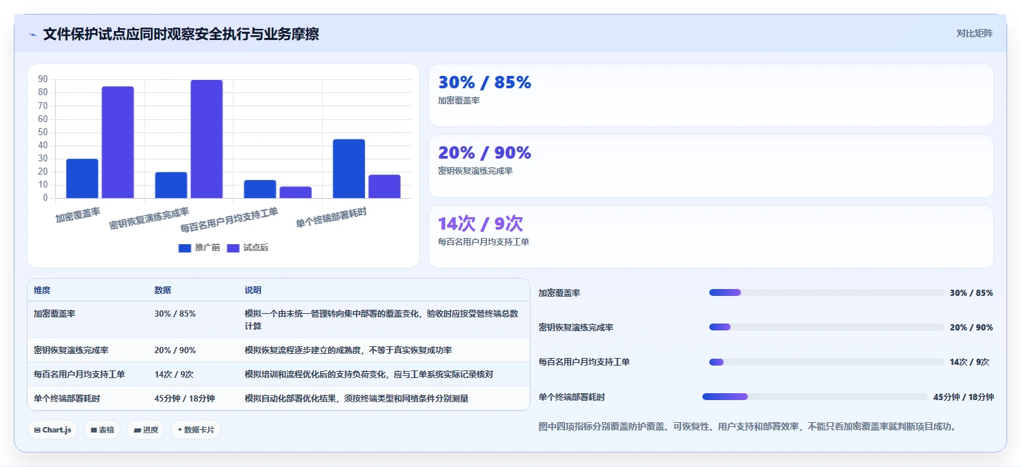The image size is (1021, 467).
Task: Click the 加密覆盖率 x-axis label in chart
Action: (x=78, y=215)
